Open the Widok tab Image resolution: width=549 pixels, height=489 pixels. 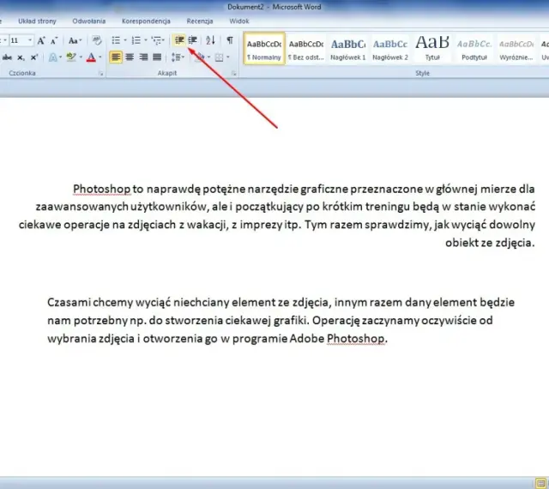coord(239,21)
